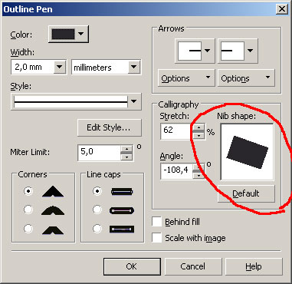Select the second line caps radio button

[x=97, y=210]
